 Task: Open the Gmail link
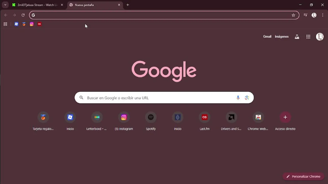click(267, 37)
